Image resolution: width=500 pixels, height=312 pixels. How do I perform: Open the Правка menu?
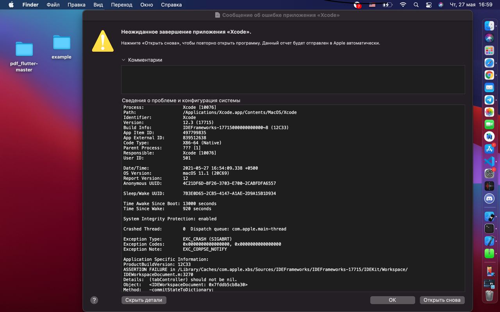(x=77, y=5)
